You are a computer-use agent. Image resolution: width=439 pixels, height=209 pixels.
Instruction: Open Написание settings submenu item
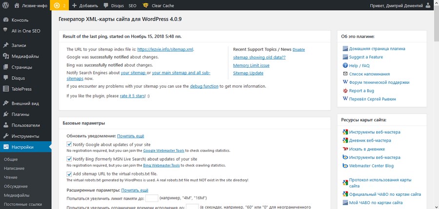click(14, 169)
